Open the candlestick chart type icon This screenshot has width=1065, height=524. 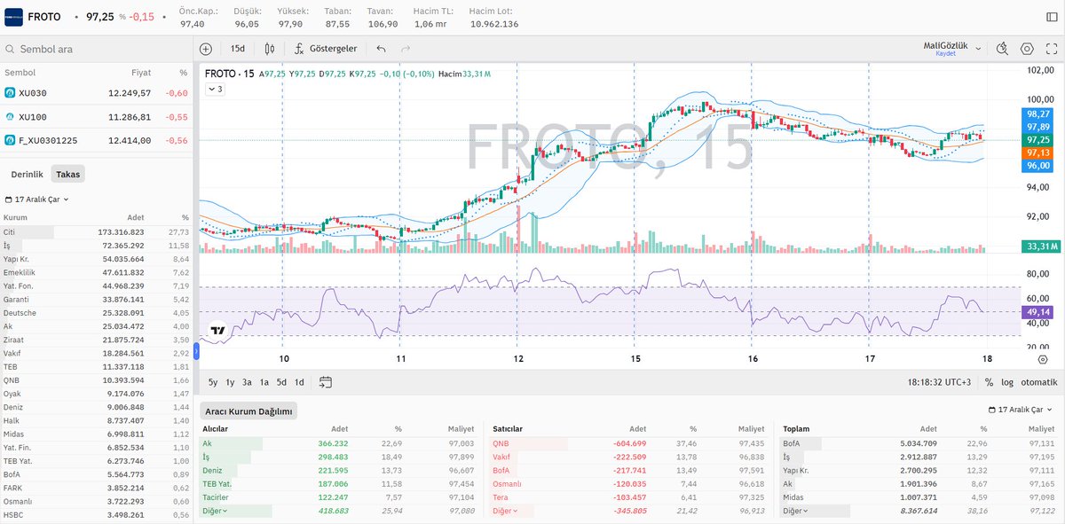269,49
